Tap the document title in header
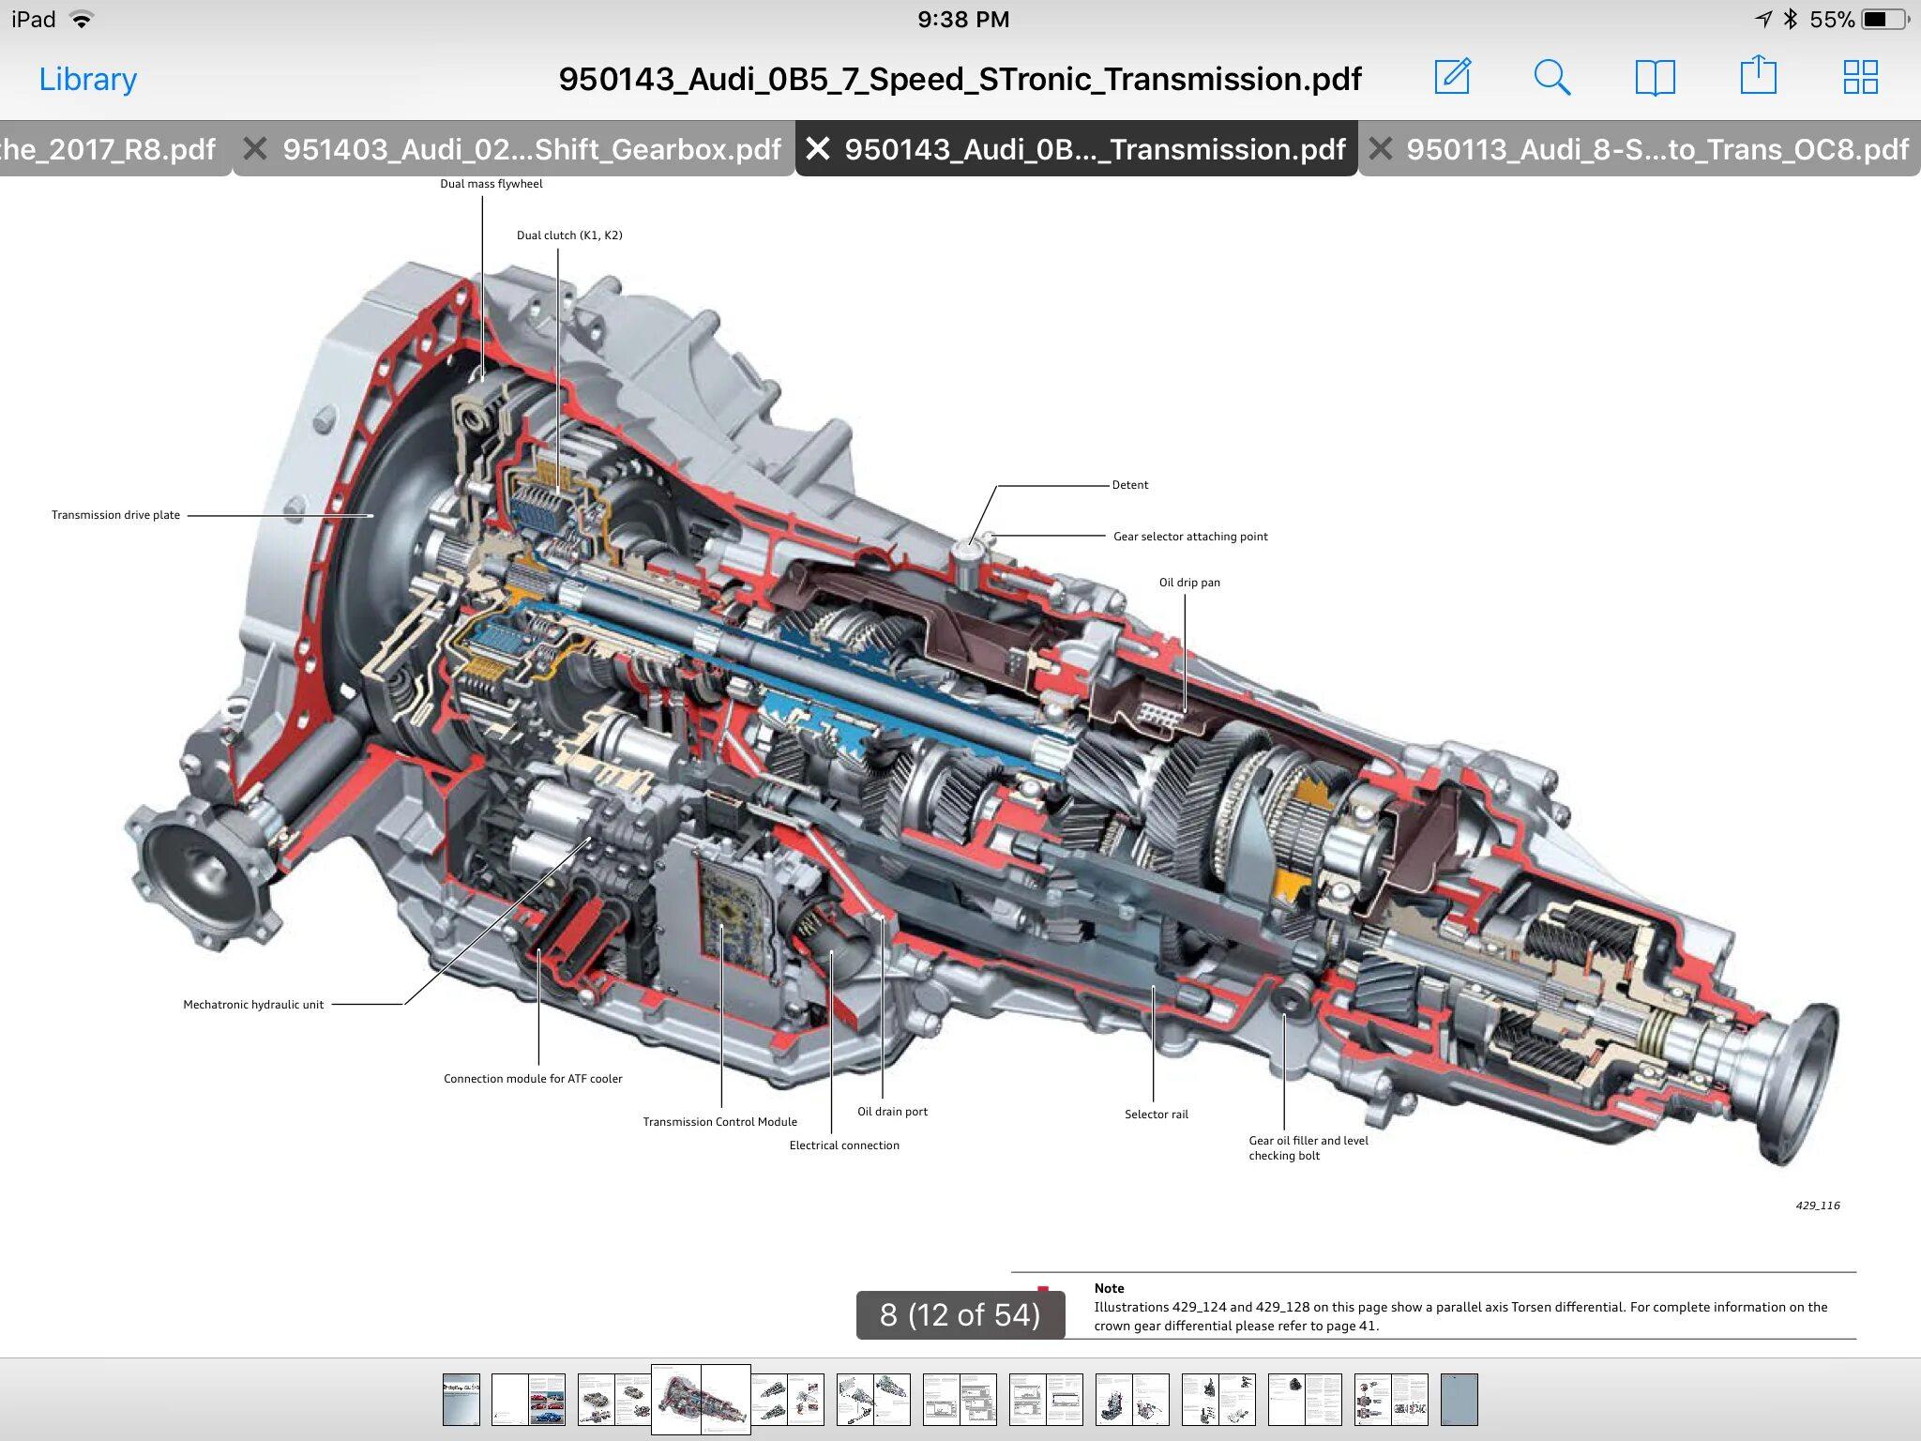This screenshot has height=1441, width=1921. click(960, 79)
